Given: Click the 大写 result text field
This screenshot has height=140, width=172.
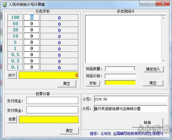Looking at the screenshot, I should 130,109.
